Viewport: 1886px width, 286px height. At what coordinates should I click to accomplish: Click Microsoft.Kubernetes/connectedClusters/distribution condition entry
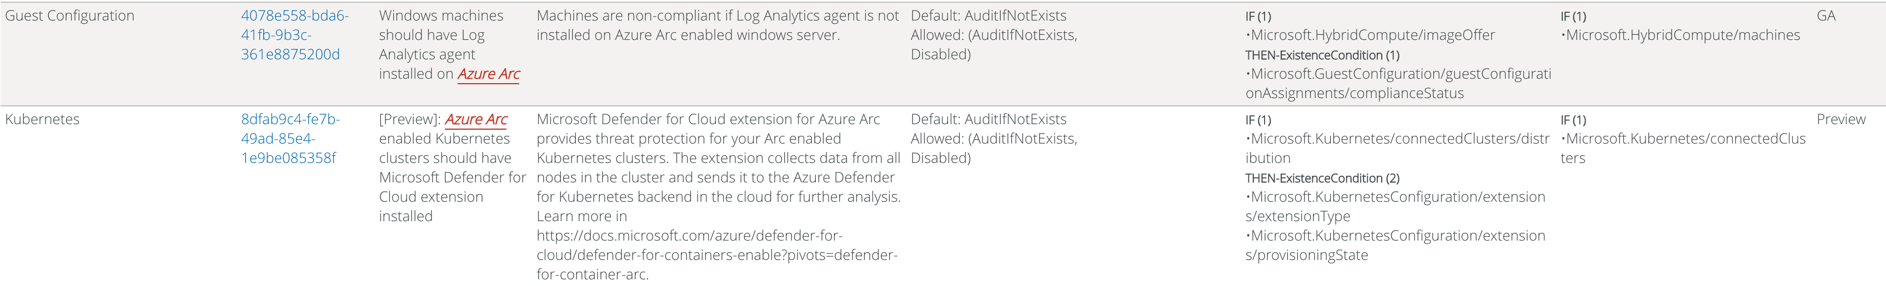(x=1397, y=148)
